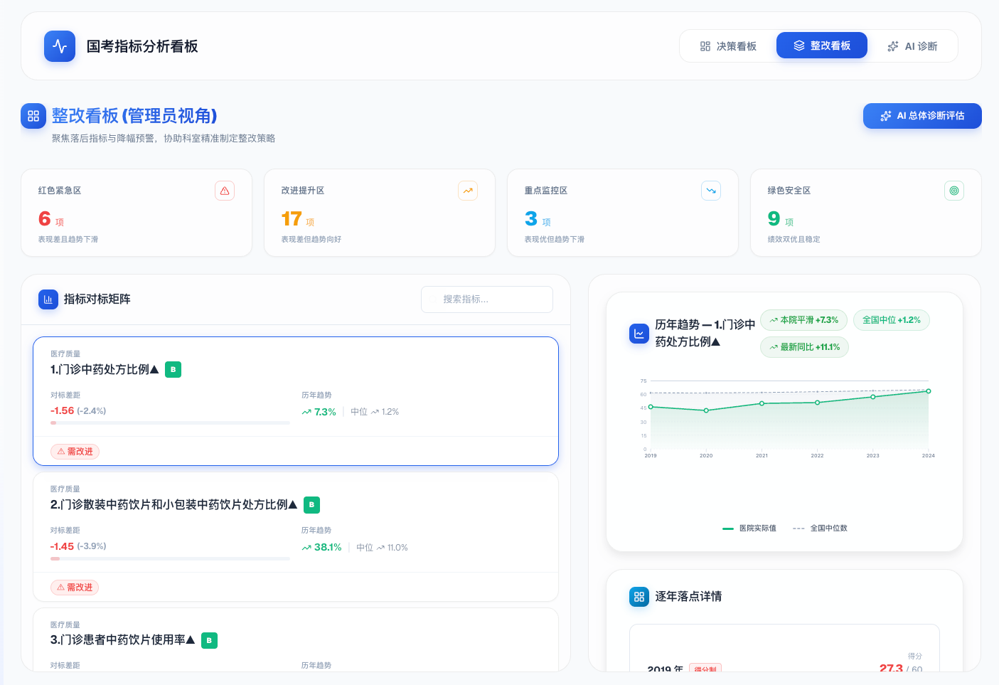Switch to the 决策看板 tab
The width and height of the screenshot is (999, 685).
coord(728,46)
